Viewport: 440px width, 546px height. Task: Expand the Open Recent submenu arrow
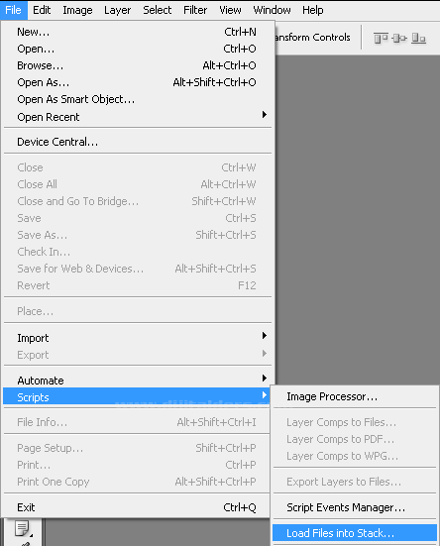click(265, 115)
